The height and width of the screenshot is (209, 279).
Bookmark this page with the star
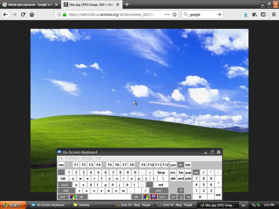[175, 14]
